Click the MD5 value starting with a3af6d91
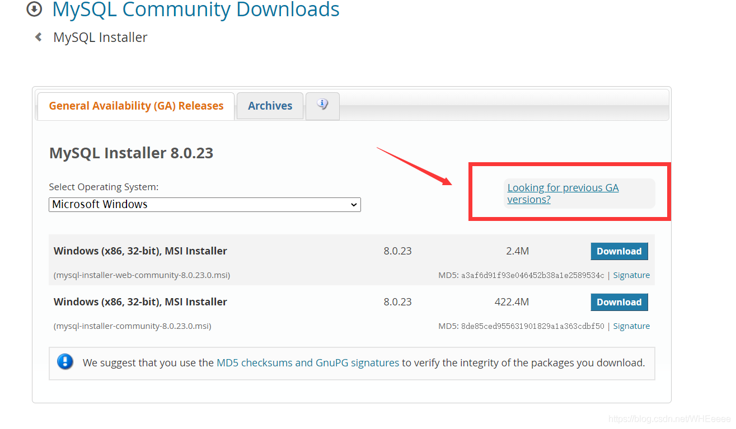Viewport: 736px width, 429px height. [x=532, y=275]
